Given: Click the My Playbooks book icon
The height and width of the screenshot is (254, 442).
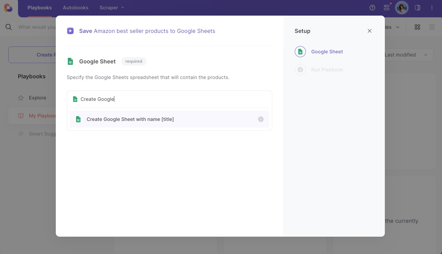Looking at the screenshot, I should pos(21,116).
